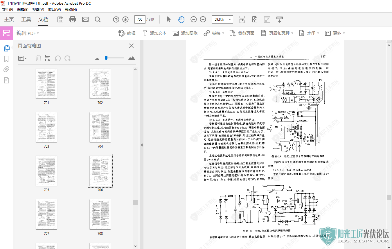Select page 702 thumbnail
Viewport: 392px width, 249px height.
pyautogui.click(x=100, y=83)
